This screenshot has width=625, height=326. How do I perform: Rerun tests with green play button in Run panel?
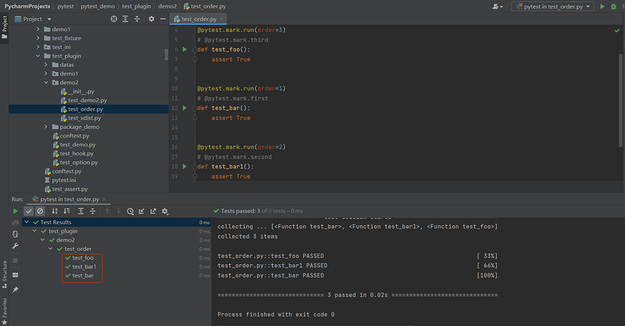pyautogui.click(x=15, y=211)
